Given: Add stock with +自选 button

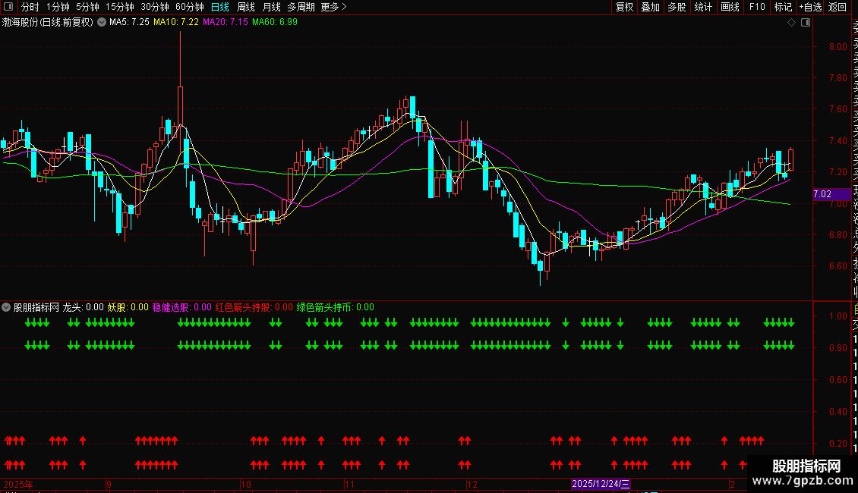Looking at the screenshot, I should 810,7.
